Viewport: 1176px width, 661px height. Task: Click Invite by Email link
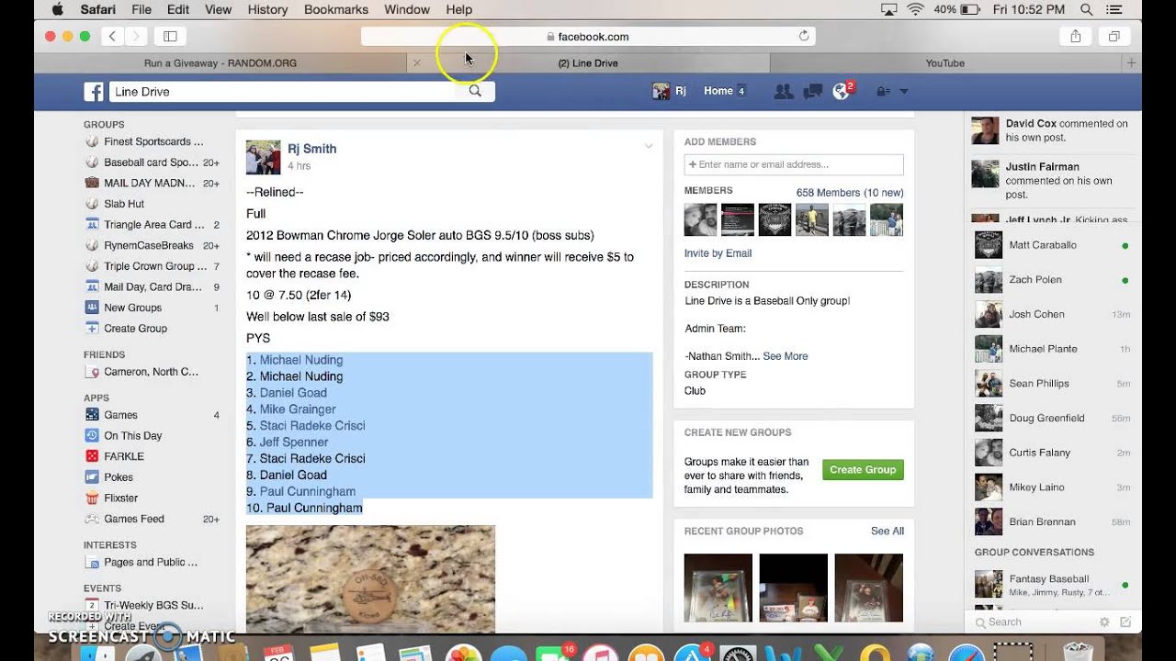click(x=718, y=253)
